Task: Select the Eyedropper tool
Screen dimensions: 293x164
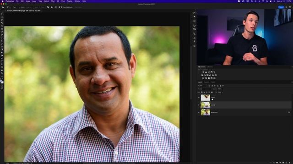Action: click(2, 32)
